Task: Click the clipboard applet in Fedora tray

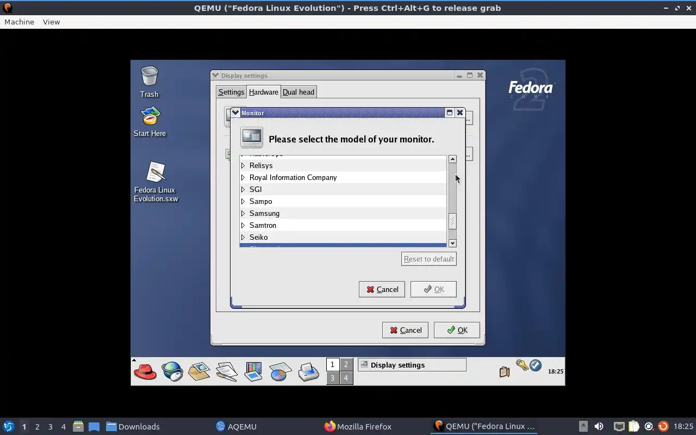Action: [x=505, y=371]
